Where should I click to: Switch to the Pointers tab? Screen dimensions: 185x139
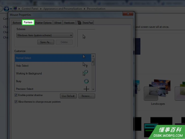click(x=28, y=22)
